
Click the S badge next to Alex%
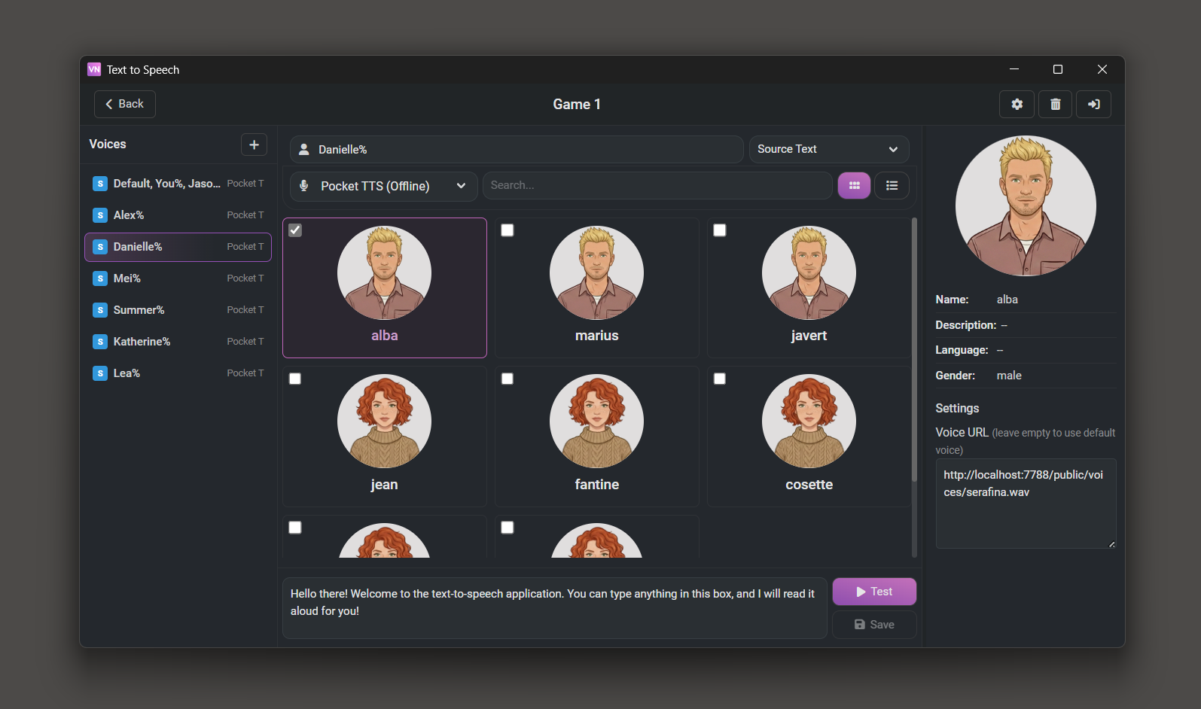[x=100, y=215]
